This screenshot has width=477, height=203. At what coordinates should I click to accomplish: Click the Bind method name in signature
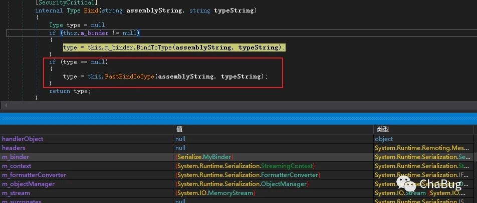click(x=91, y=10)
